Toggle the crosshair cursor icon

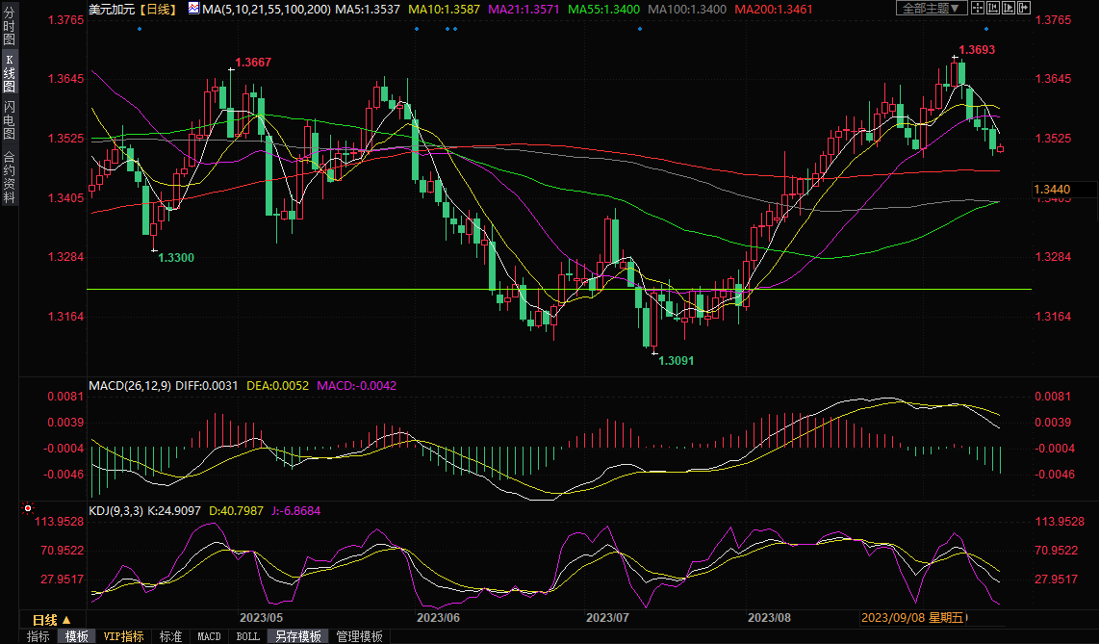coord(978,9)
